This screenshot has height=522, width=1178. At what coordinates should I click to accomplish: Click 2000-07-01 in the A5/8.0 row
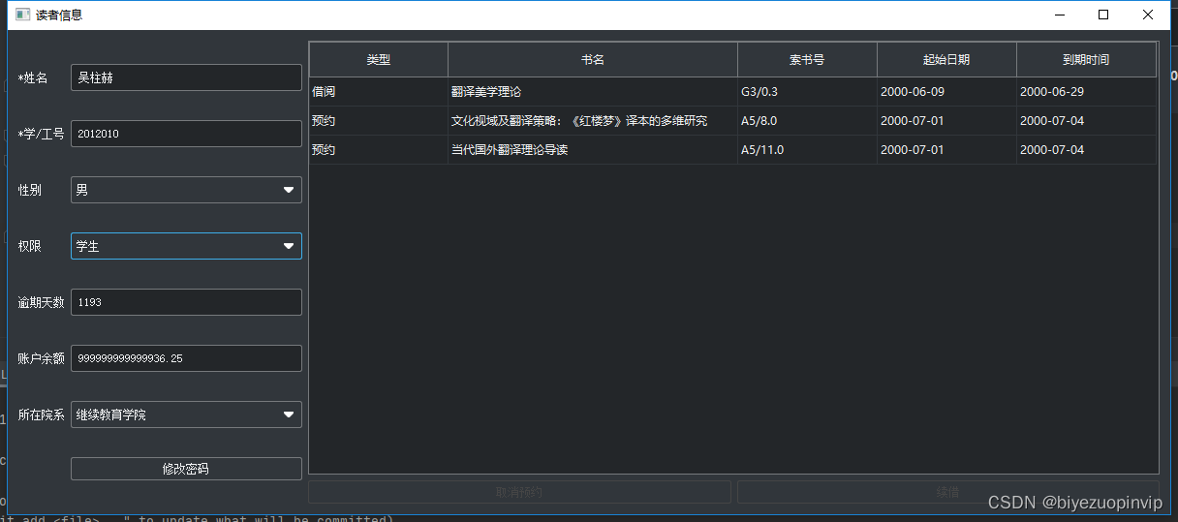(946, 121)
